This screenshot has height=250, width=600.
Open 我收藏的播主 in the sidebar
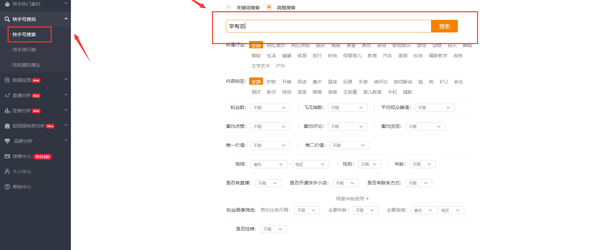(x=27, y=65)
